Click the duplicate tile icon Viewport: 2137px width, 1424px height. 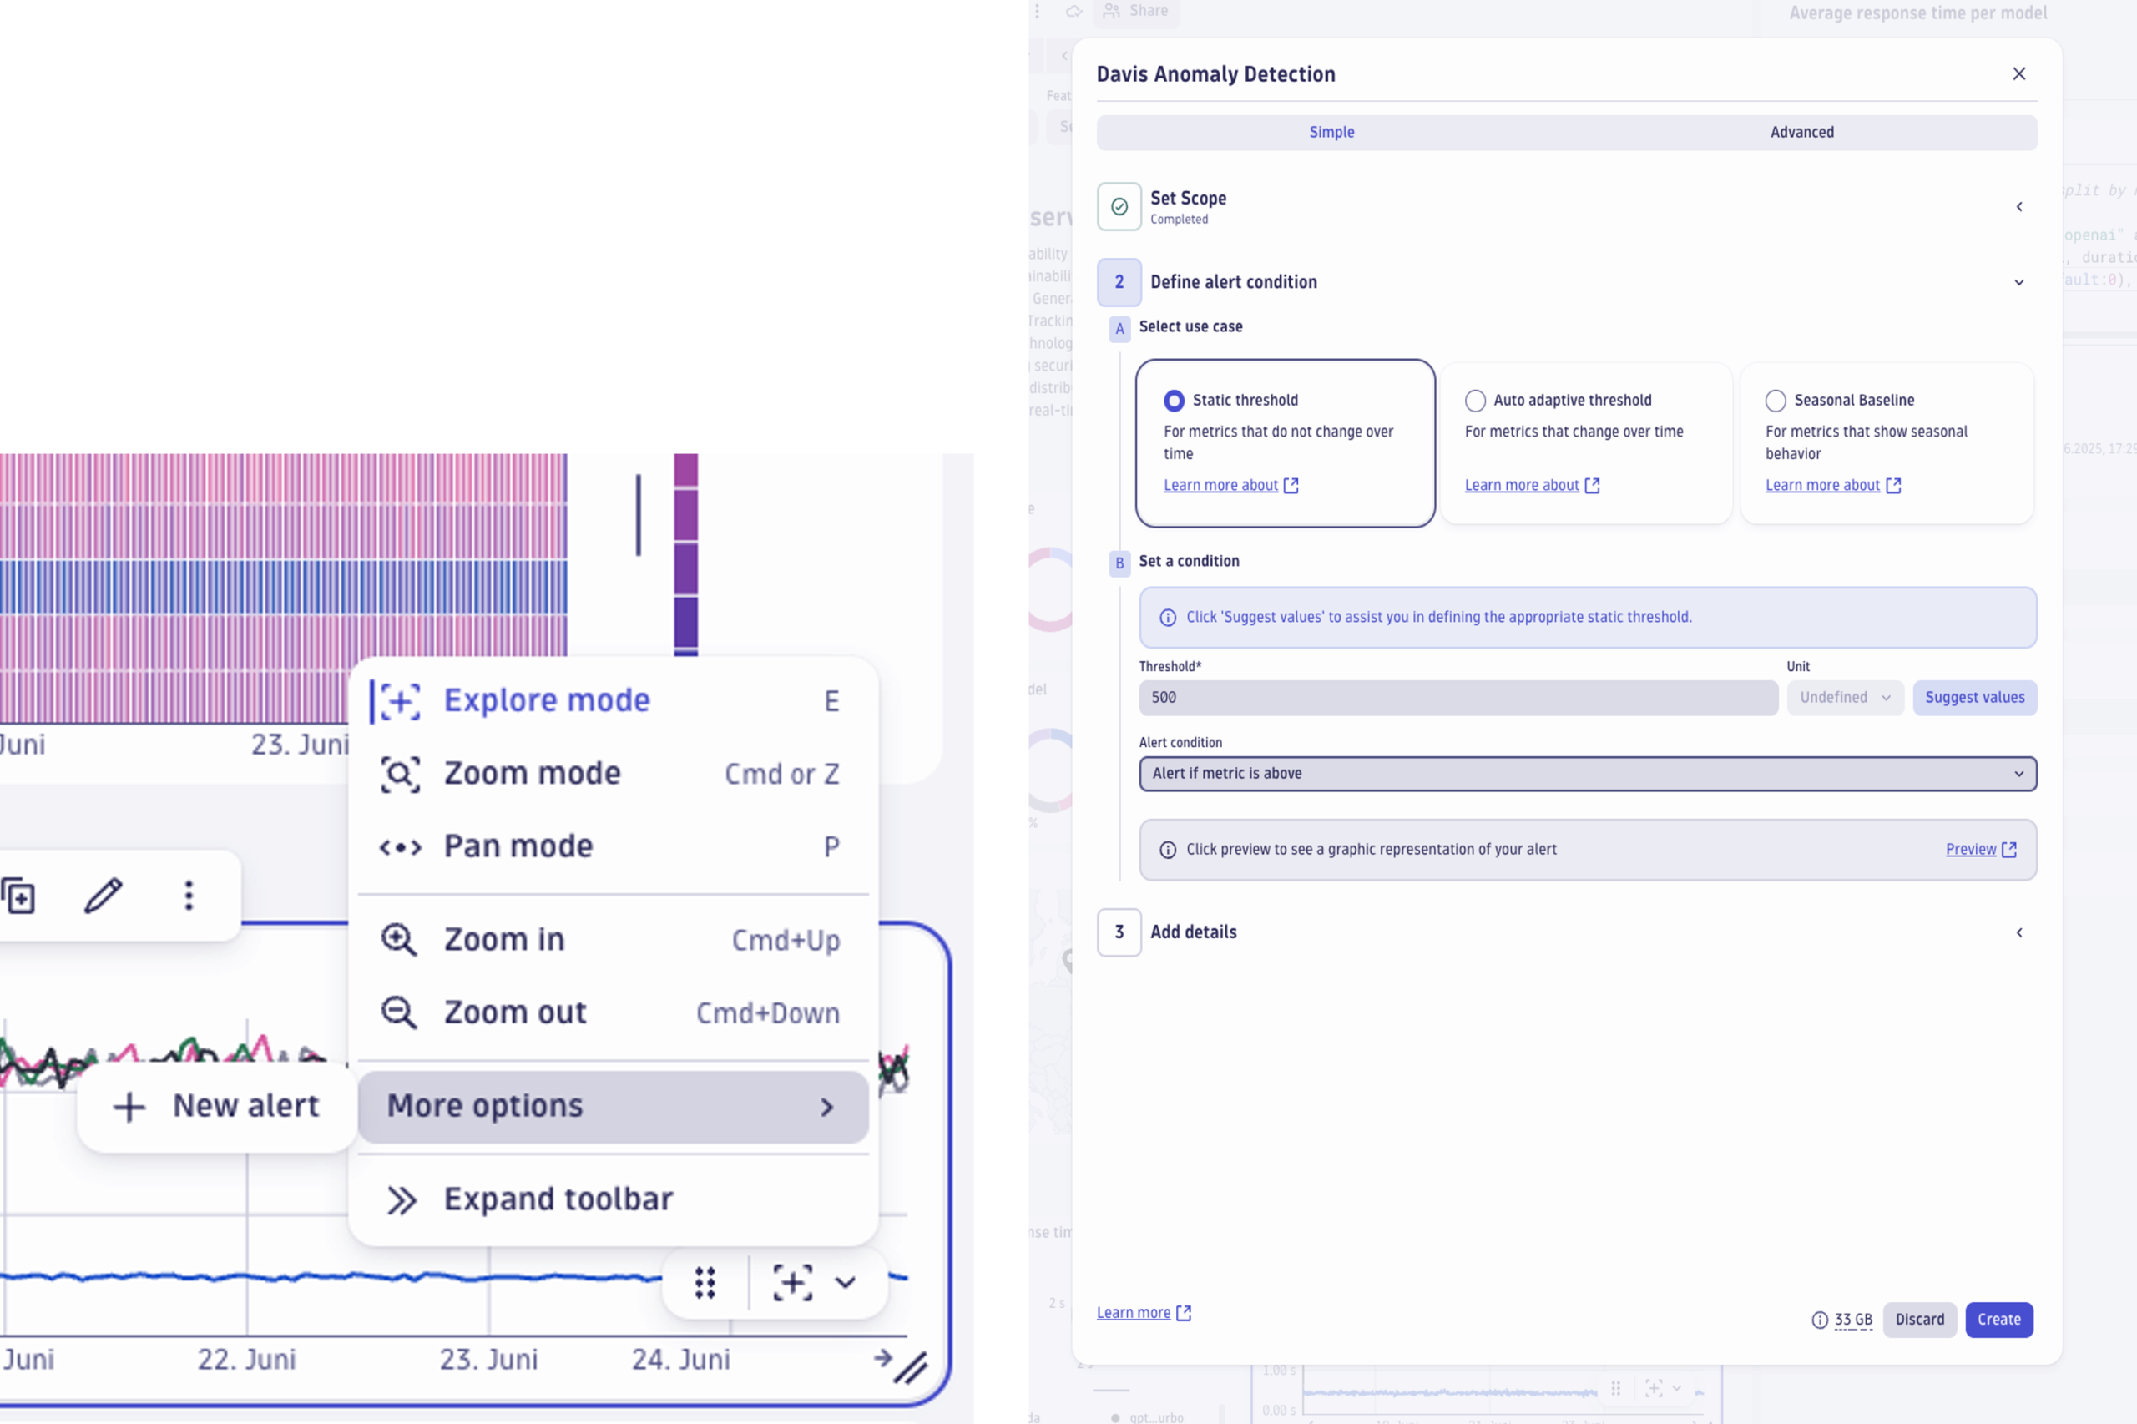pos(19,896)
